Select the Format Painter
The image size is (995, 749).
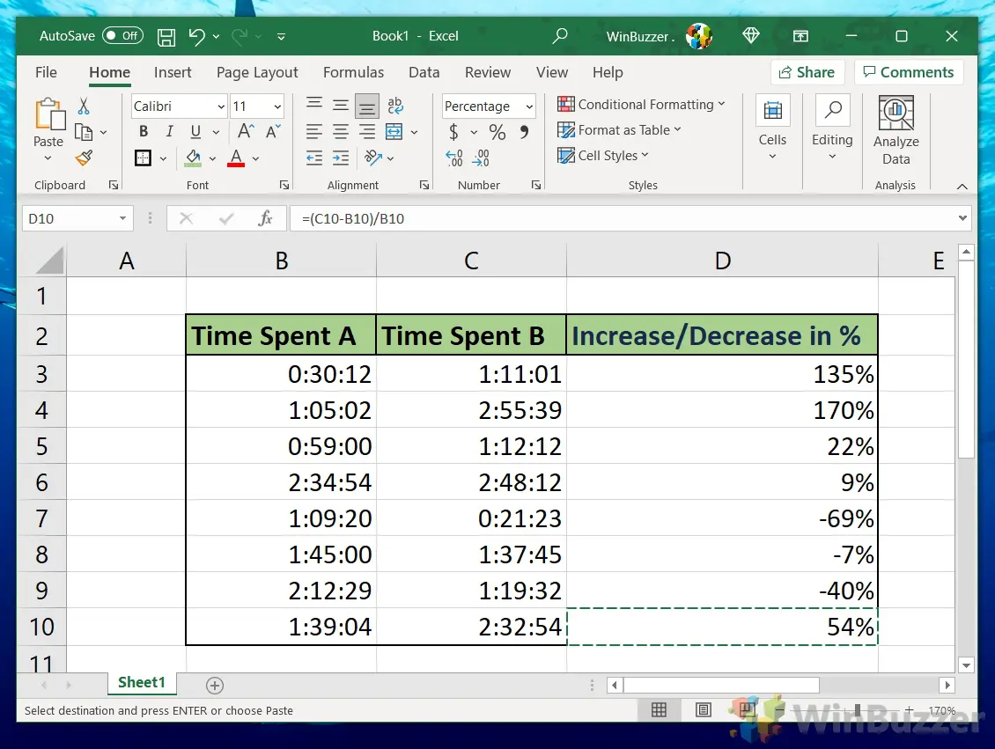(85, 158)
